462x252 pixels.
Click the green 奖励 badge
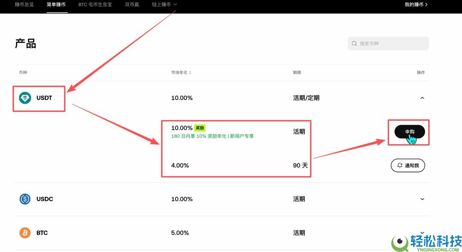(200, 128)
